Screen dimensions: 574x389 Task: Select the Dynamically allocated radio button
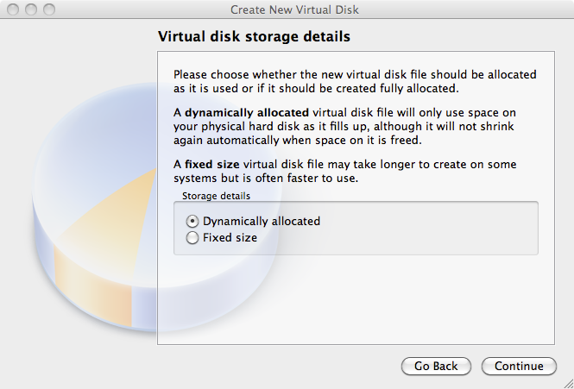[192, 222]
